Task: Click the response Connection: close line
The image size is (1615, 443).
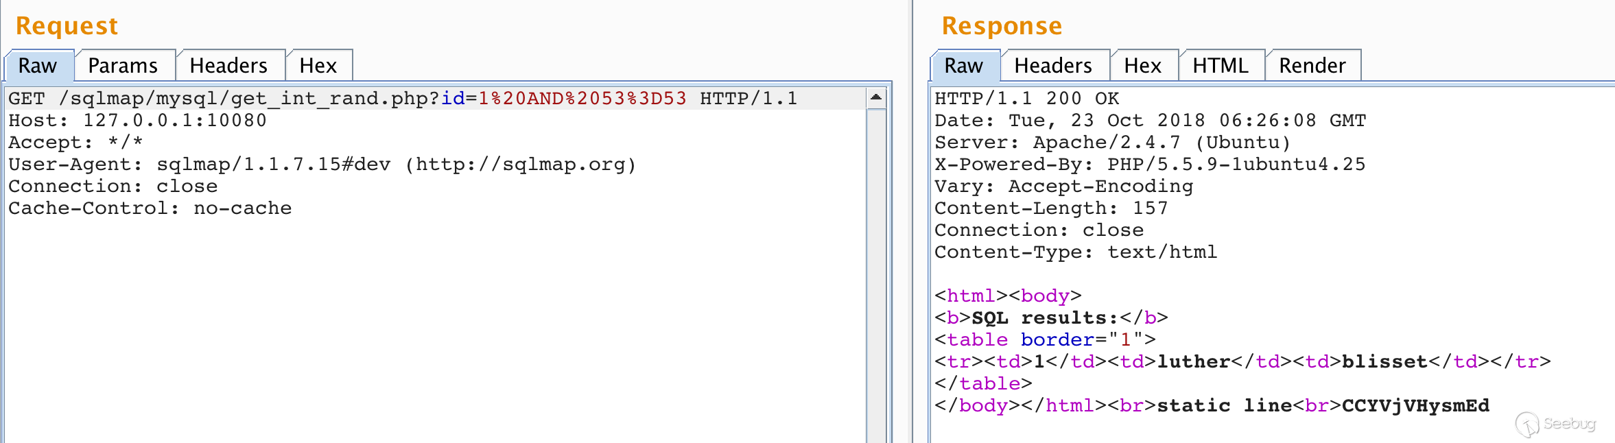Action: [x=1039, y=230]
